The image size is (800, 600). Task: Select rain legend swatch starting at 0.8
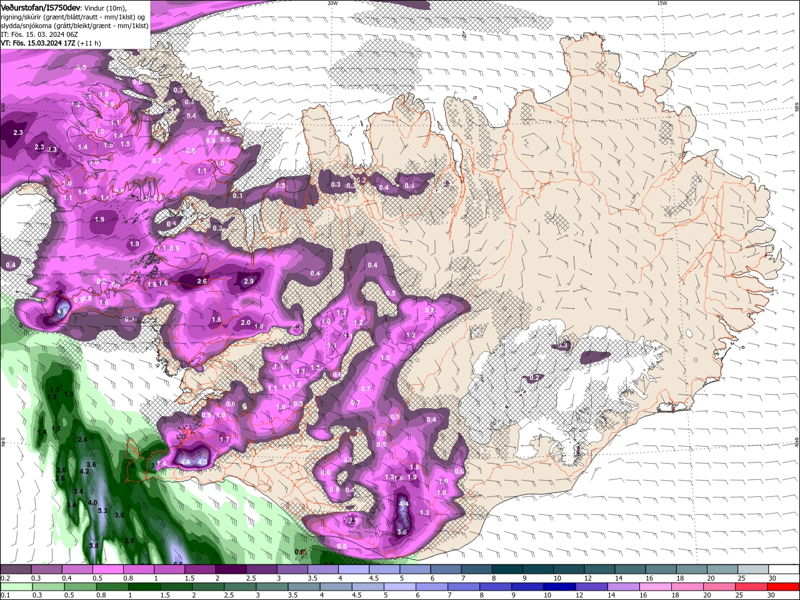pyautogui.click(x=111, y=587)
